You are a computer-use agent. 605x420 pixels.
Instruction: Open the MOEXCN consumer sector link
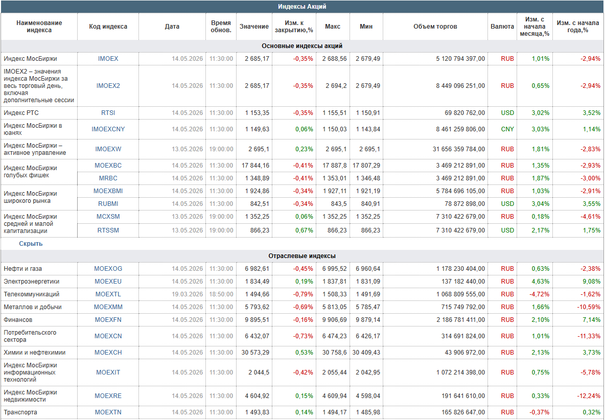108,336
